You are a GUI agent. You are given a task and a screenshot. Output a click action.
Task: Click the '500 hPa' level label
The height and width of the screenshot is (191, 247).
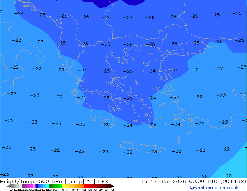click(50, 182)
